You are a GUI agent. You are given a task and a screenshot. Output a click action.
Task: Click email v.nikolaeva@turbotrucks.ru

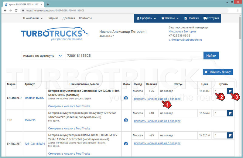tap(185, 40)
